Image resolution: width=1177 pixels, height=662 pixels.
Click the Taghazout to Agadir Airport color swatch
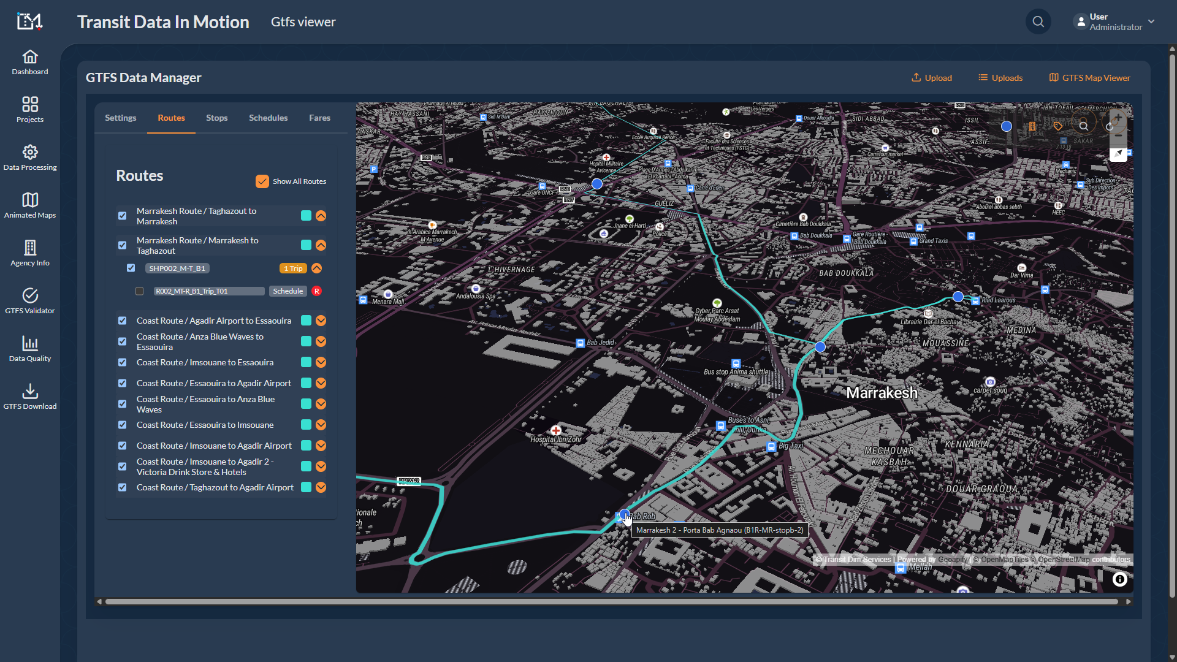point(306,487)
